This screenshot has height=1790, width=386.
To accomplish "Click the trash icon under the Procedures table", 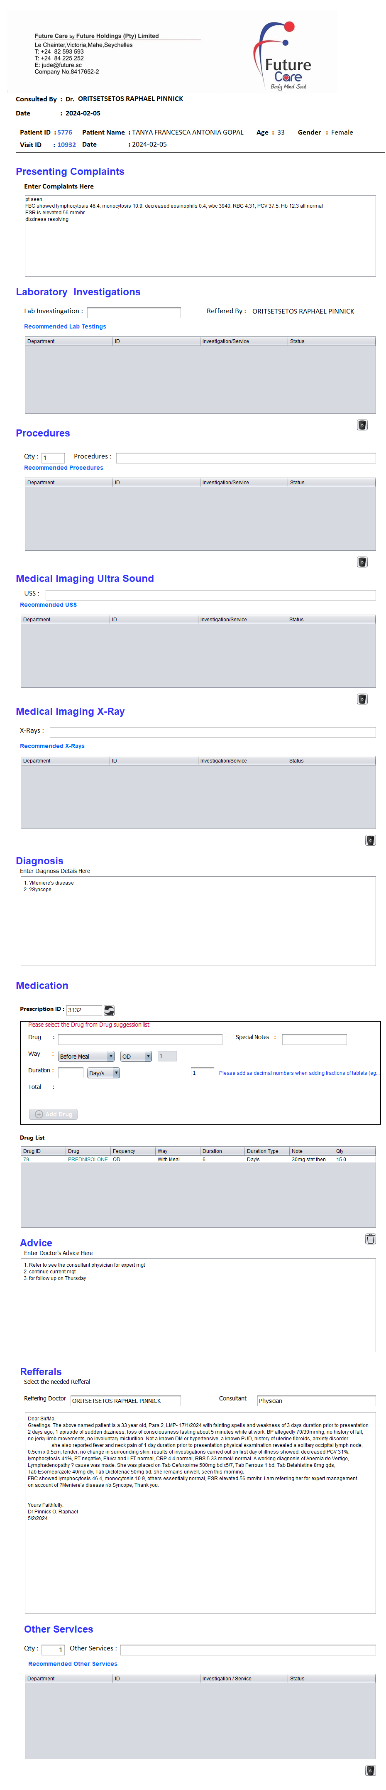I will [362, 562].
